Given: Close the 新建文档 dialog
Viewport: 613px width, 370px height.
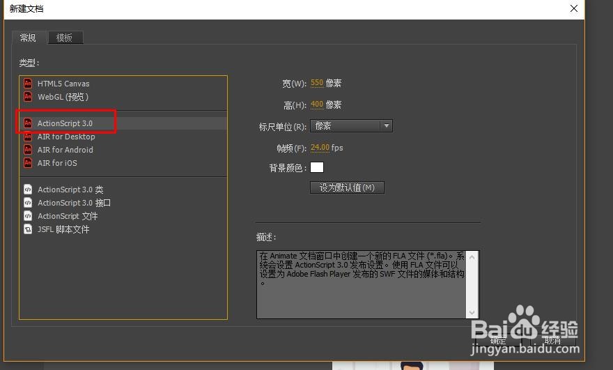Looking at the screenshot, I should pos(573,8).
